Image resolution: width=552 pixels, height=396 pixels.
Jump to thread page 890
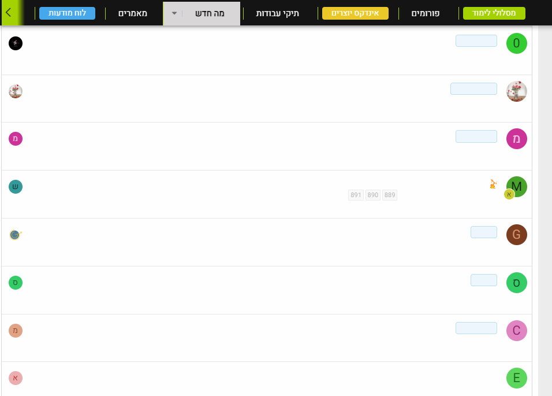tap(373, 195)
